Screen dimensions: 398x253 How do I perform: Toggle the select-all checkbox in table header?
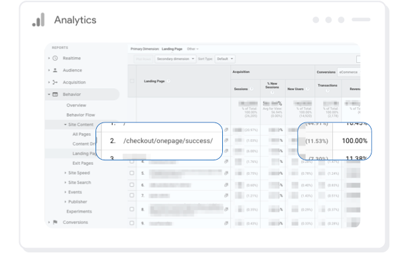coord(132,81)
